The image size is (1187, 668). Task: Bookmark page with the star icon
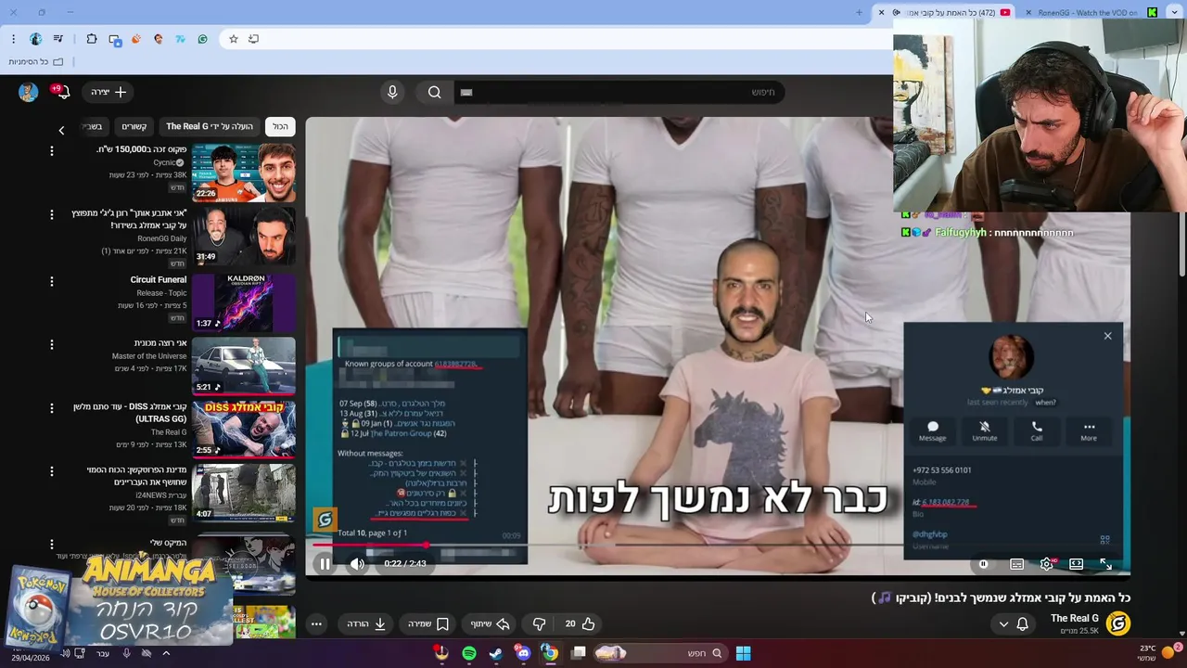pyautogui.click(x=234, y=39)
